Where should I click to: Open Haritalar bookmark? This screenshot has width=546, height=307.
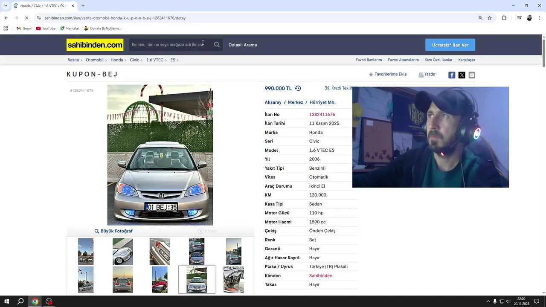(70, 29)
